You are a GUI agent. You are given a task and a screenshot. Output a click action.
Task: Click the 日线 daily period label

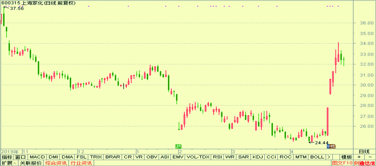(364, 152)
